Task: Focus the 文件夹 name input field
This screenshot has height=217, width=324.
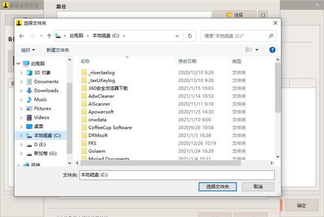Action: (177, 175)
